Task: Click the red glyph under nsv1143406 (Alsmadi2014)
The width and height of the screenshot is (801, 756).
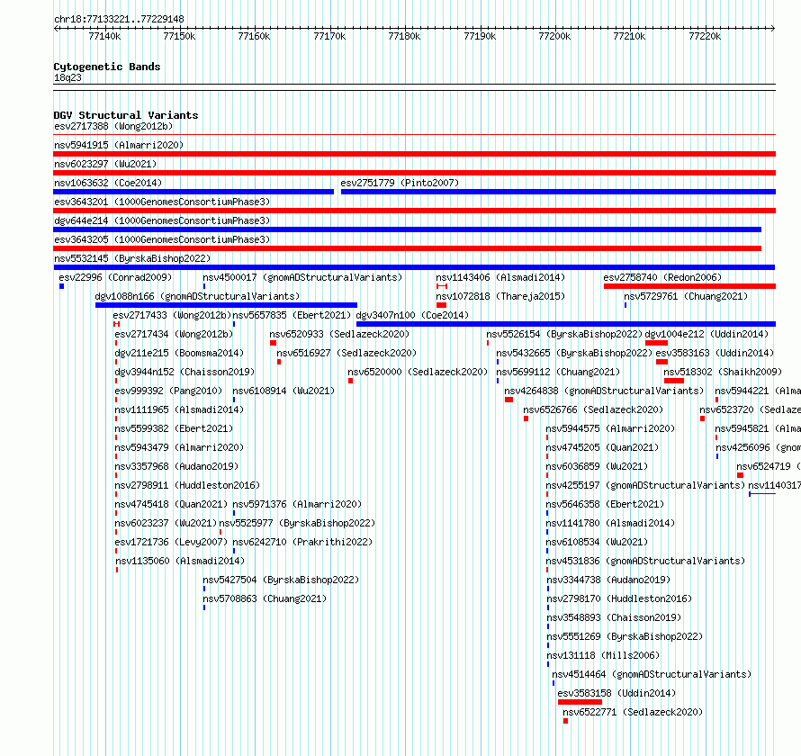Action: [442, 286]
